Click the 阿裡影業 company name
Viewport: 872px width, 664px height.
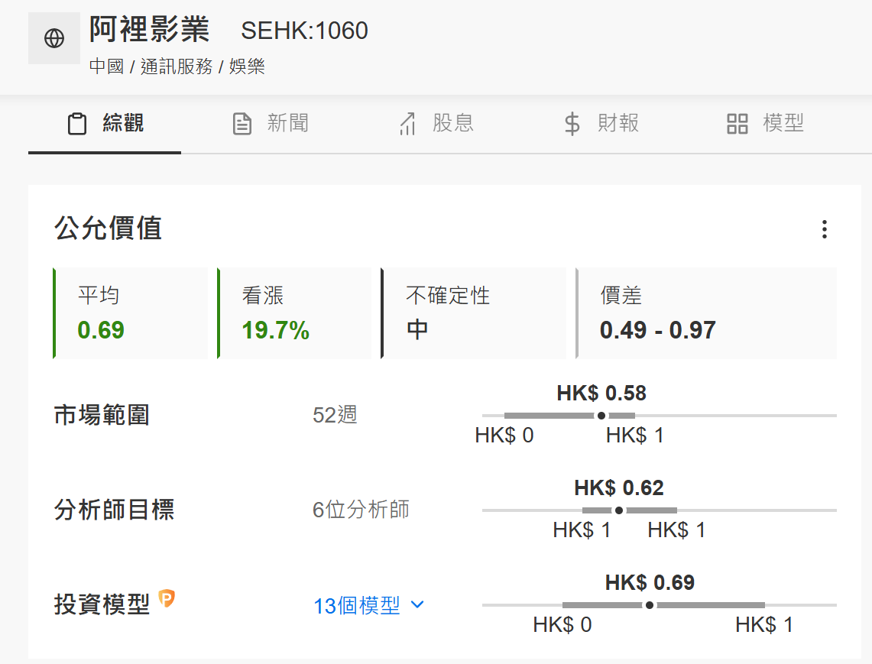149,29
